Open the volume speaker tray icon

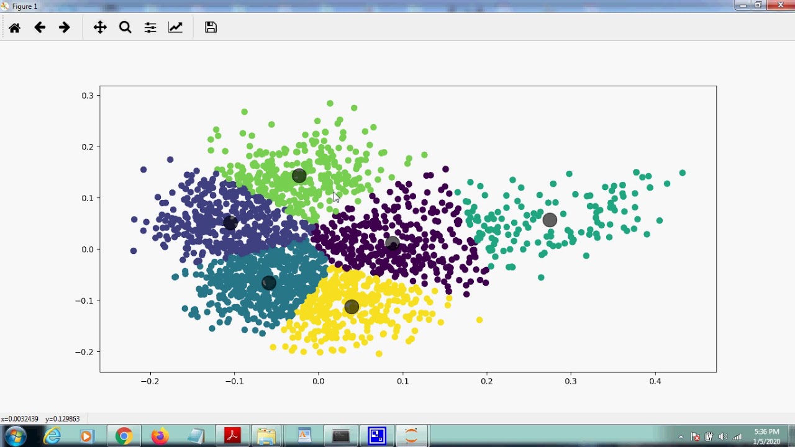[723, 436]
